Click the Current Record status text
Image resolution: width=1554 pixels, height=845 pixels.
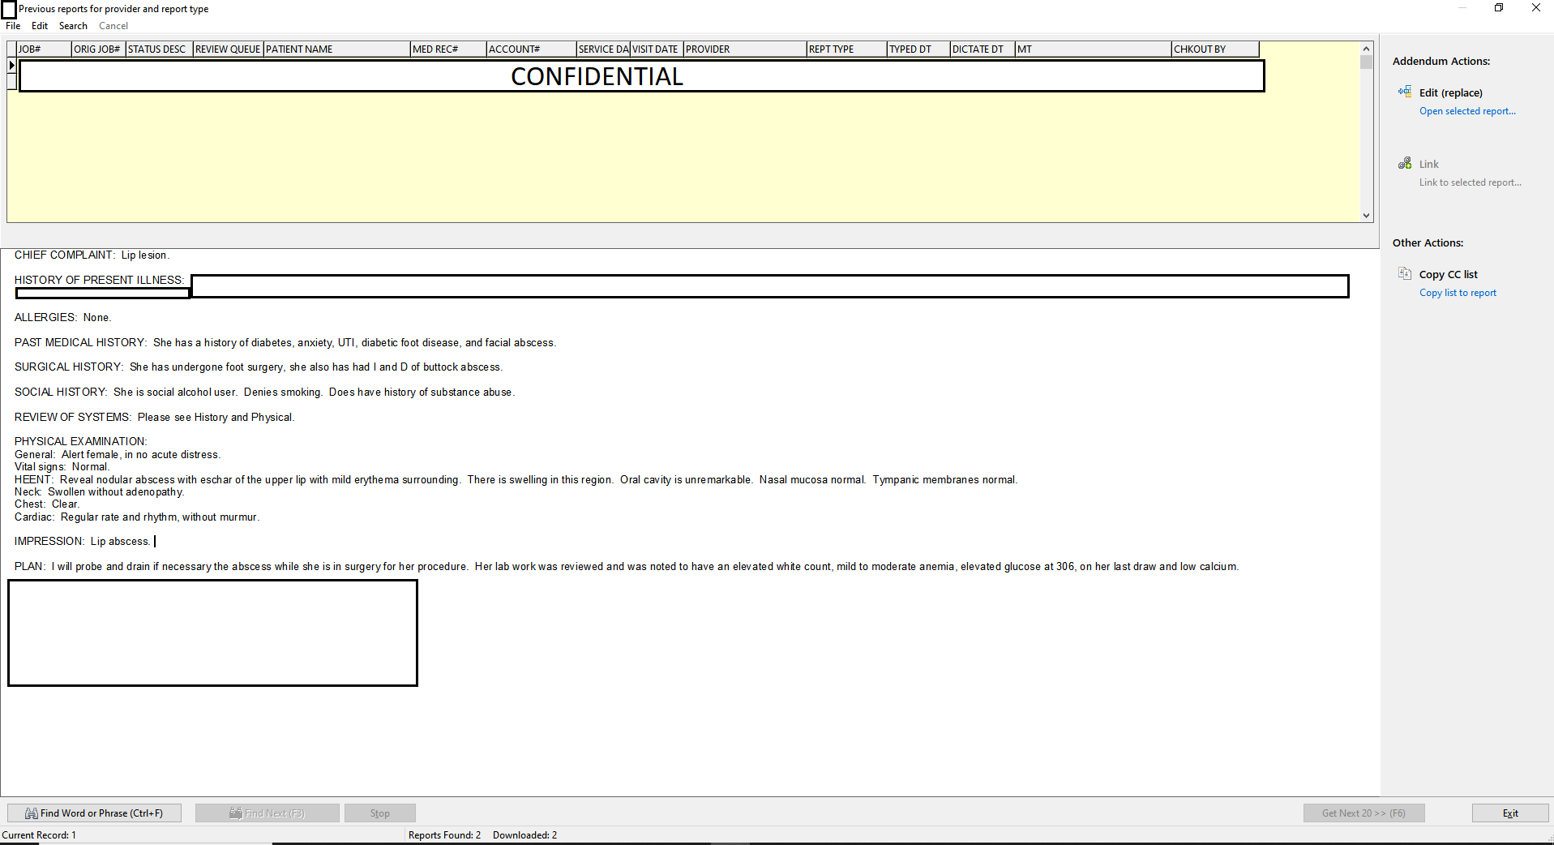click(39, 835)
